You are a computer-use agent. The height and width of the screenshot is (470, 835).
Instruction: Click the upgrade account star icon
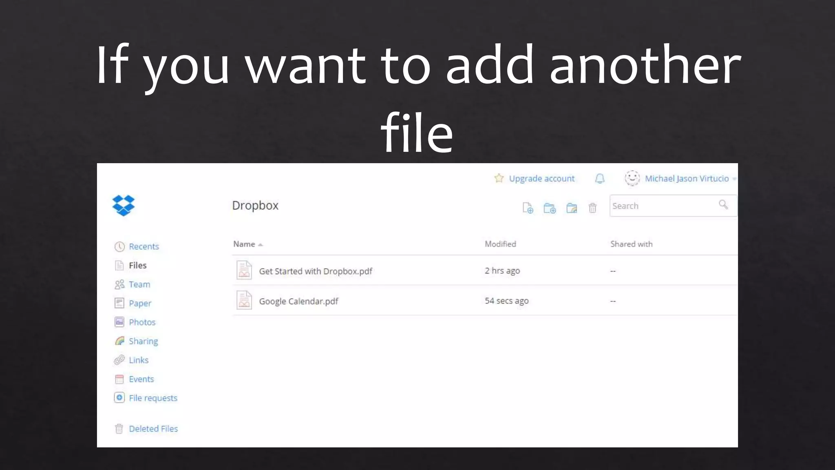coord(499,178)
